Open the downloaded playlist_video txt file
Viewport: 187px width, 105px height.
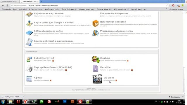coord(12,97)
